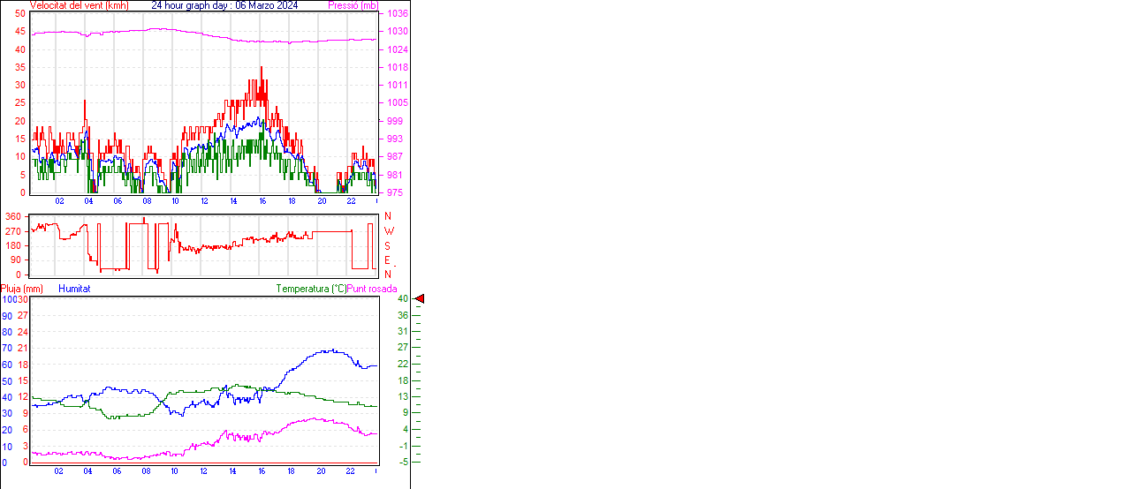Click the "1018" pressure scale value
Screen dimensions: 1131x489
click(397, 67)
